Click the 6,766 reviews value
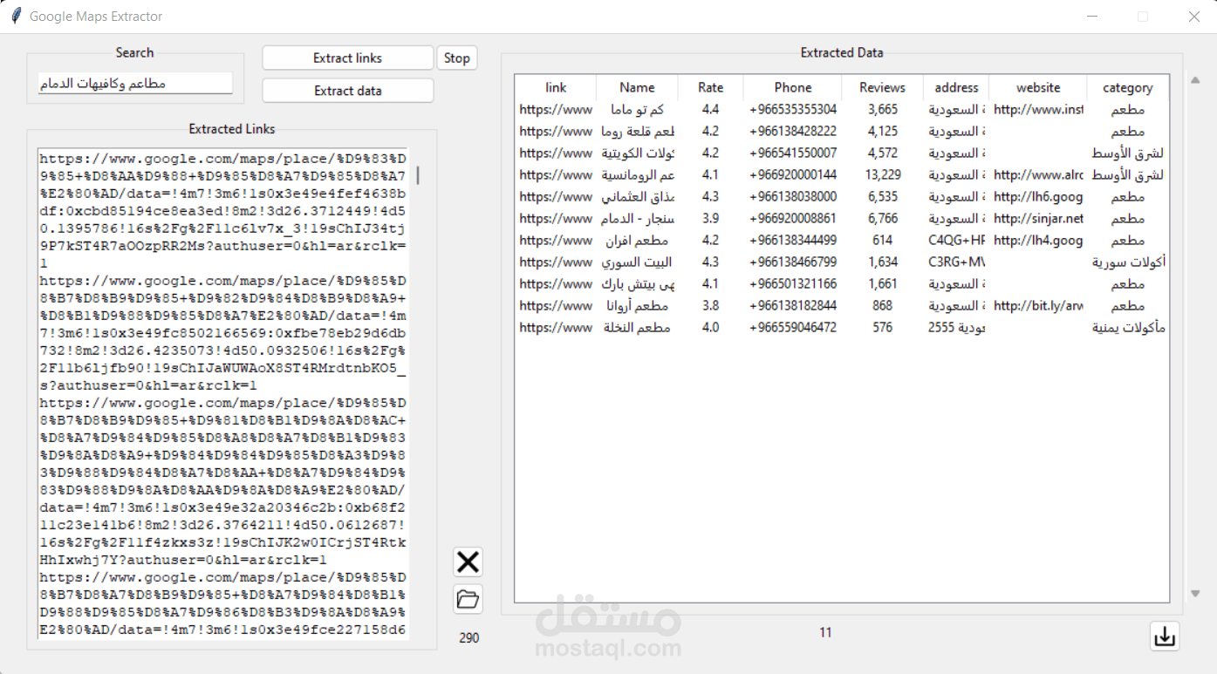The width and height of the screenshot is (1217, 674). 883,219
